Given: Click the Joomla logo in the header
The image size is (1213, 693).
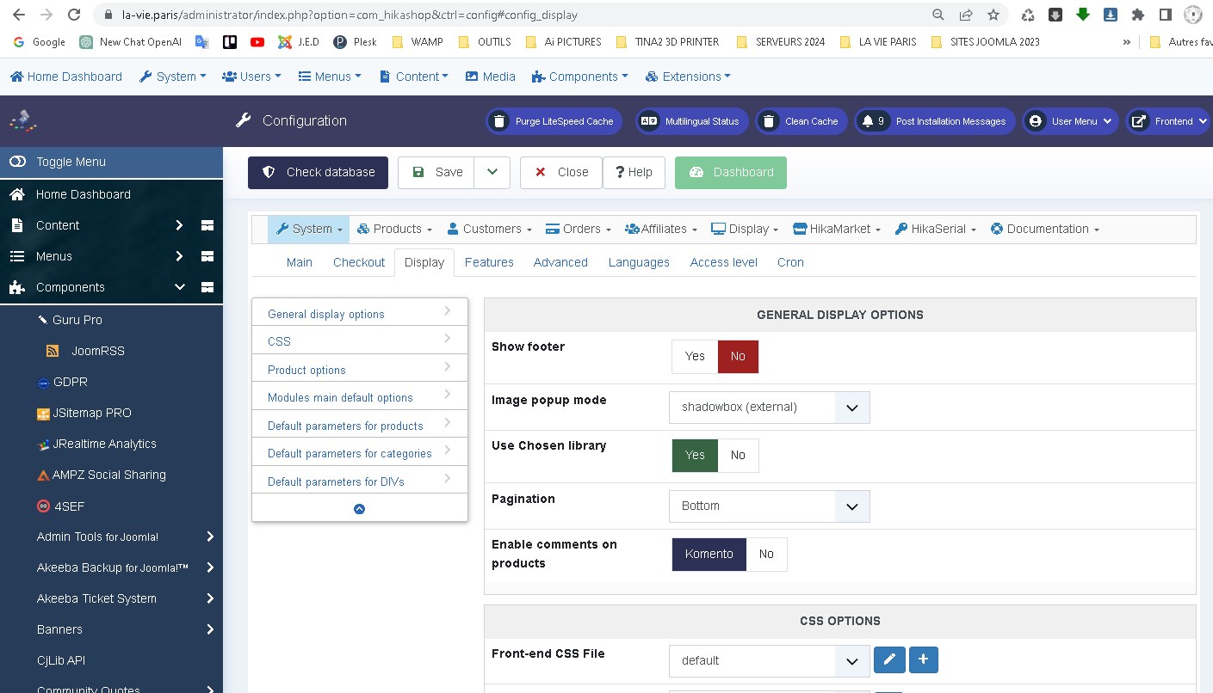Looking at the screenshot, I should pyautogui.click(x=23, y=120).
